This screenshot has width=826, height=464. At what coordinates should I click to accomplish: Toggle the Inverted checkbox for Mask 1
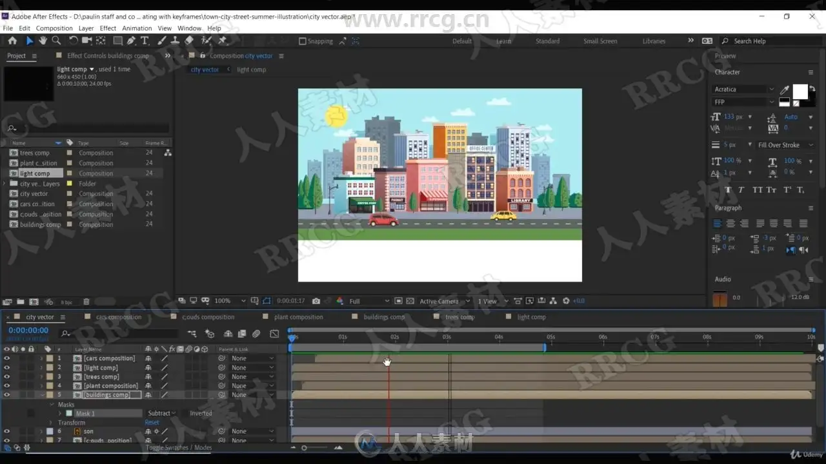point(183,414)
